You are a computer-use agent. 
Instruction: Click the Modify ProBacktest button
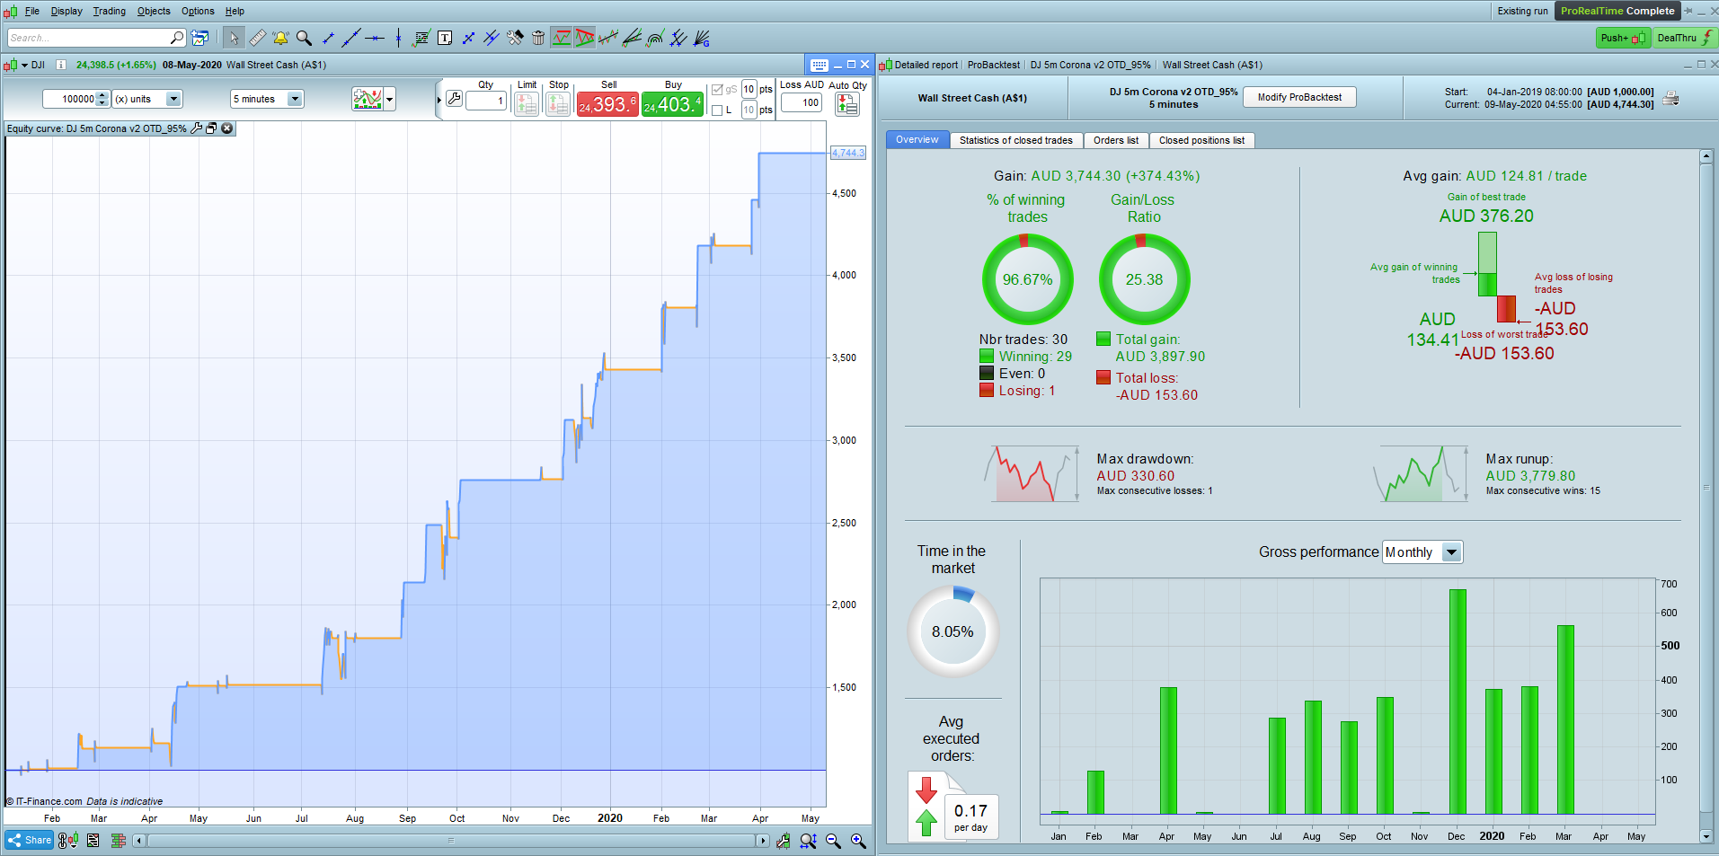[1299, 97]
